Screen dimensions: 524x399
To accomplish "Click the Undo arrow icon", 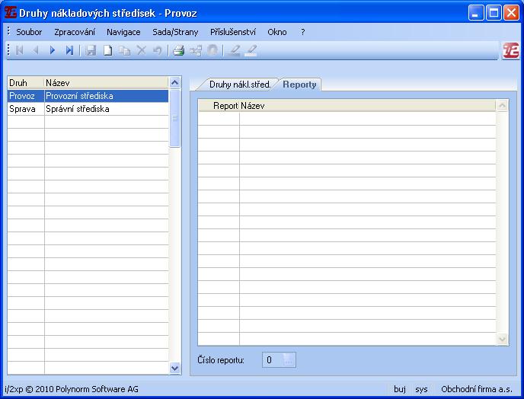I will pos(158,50).
